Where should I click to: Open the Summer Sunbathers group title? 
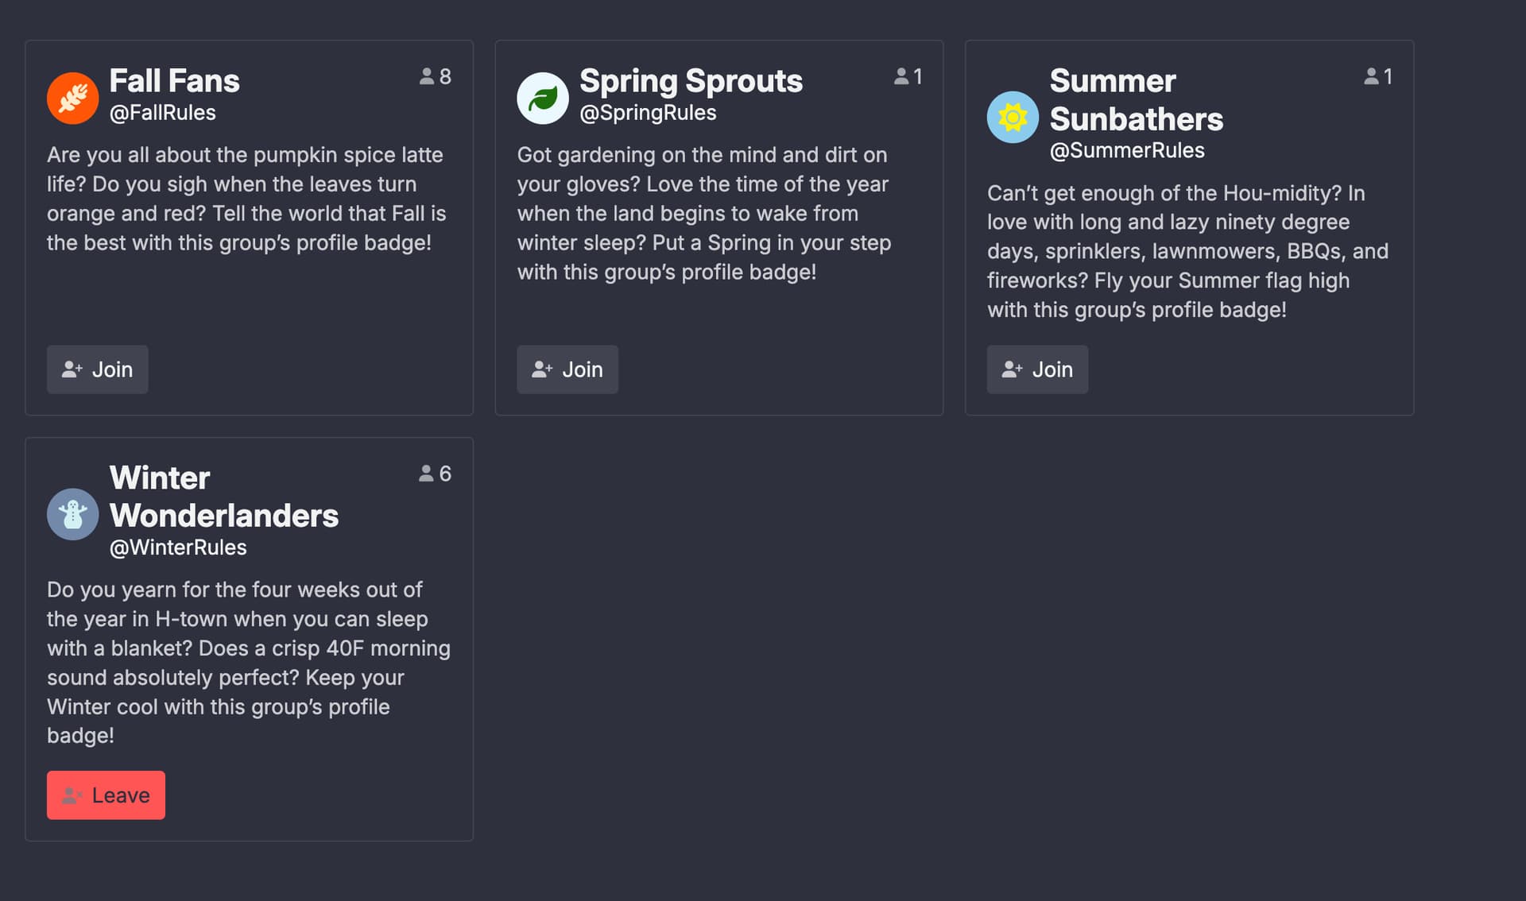point(1136,100)
